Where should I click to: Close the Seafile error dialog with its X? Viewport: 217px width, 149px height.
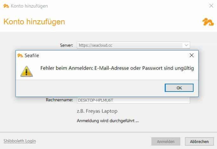pyautogui.click(x=192, y=55)
